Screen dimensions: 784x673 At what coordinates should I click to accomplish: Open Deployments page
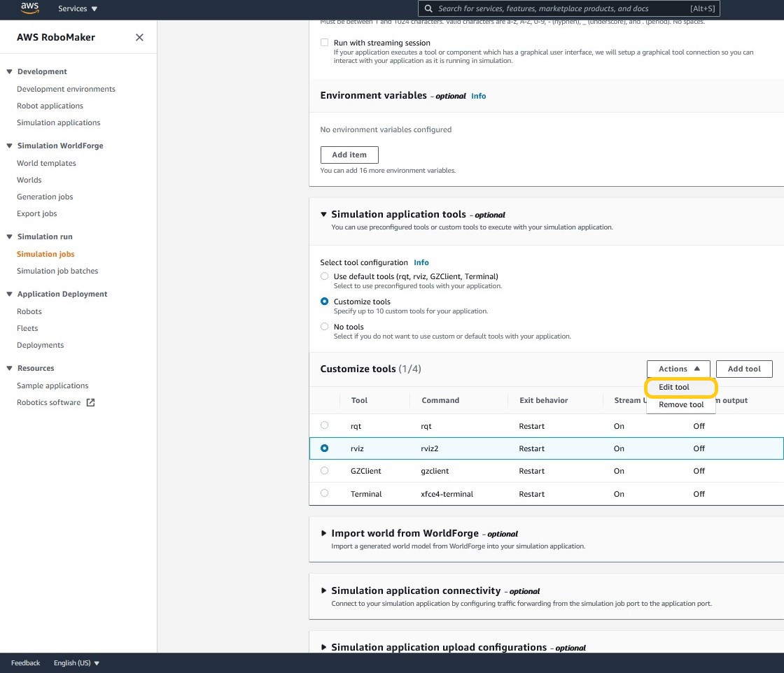[x=41, y=345]
